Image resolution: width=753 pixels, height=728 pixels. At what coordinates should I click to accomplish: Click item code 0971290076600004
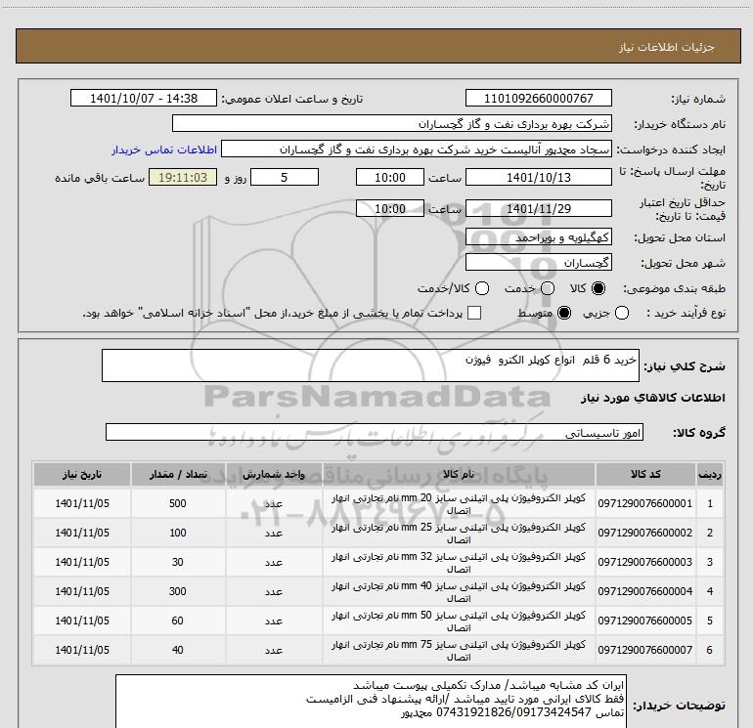click(x=645, y=591)
